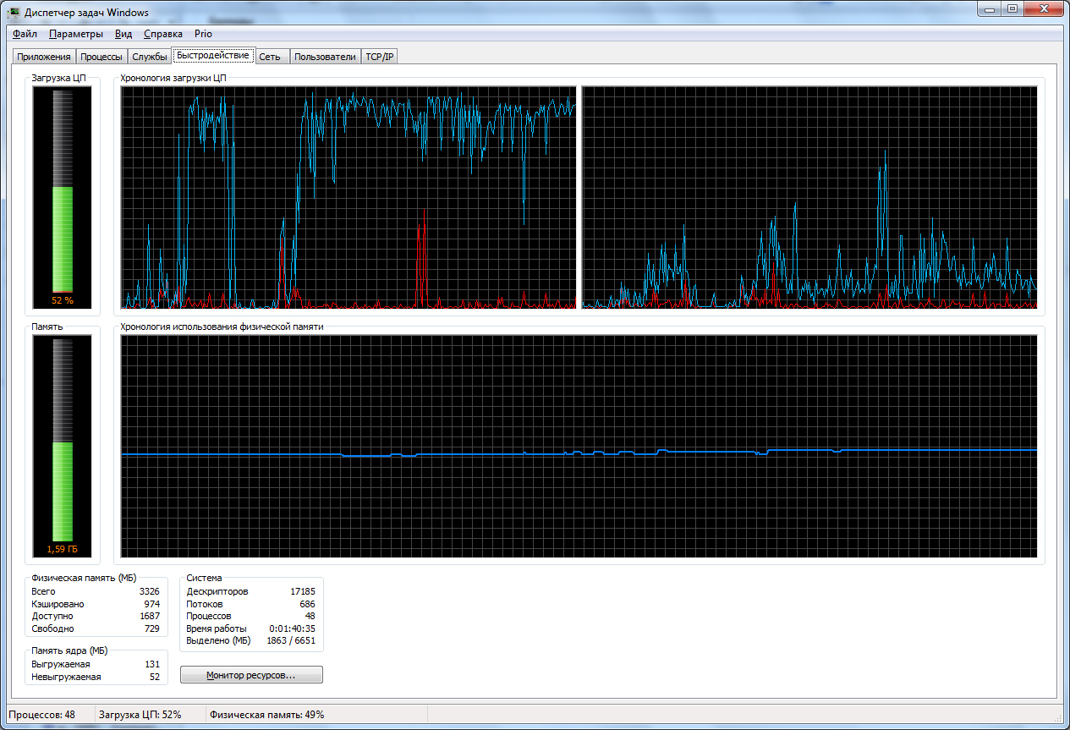Click the Невыгружаемая value 52
Screen dimensions: 1070x730
pyautogui.click(x=154, y=677)
